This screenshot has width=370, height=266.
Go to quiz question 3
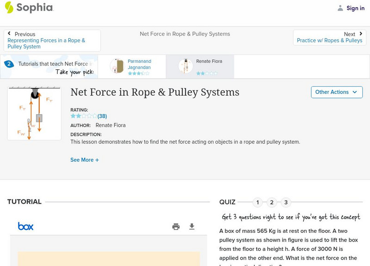[286, 202]
